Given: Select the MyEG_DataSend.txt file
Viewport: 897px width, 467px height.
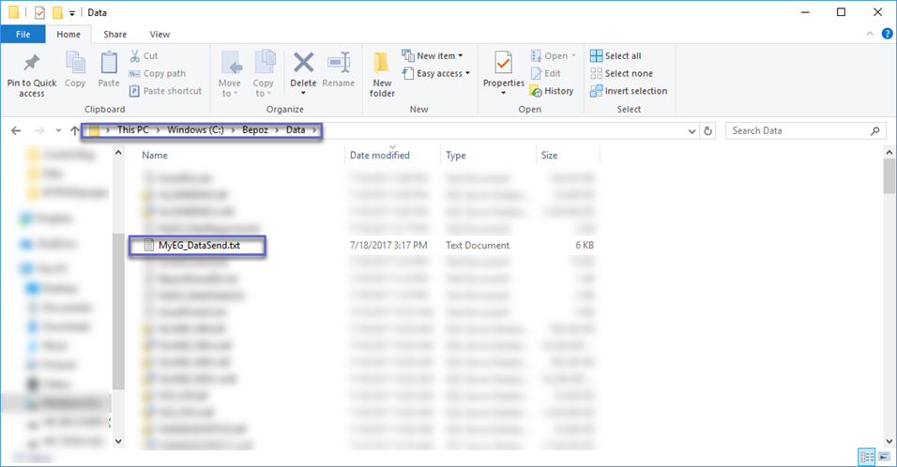Looking at the screenshot, I should (199, 246).
